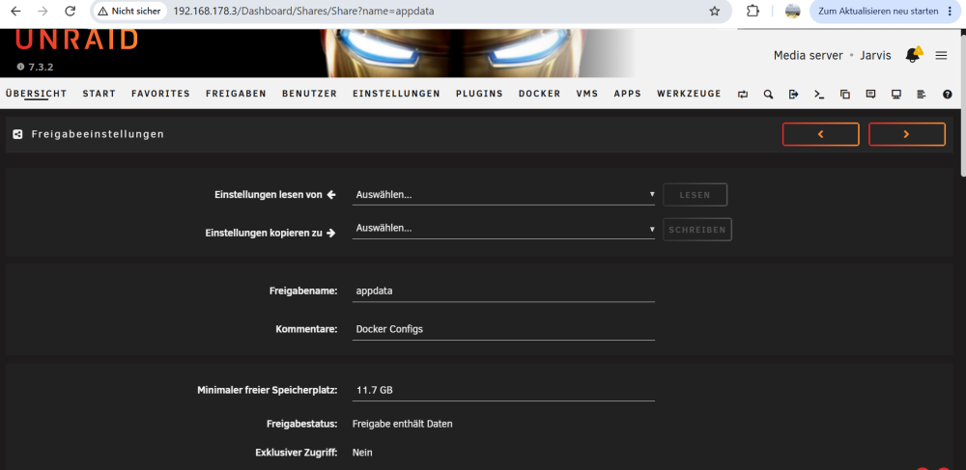966x470 pixels.
Task: Open the hamburger menu next to bell
Action: tap(941, 55)
